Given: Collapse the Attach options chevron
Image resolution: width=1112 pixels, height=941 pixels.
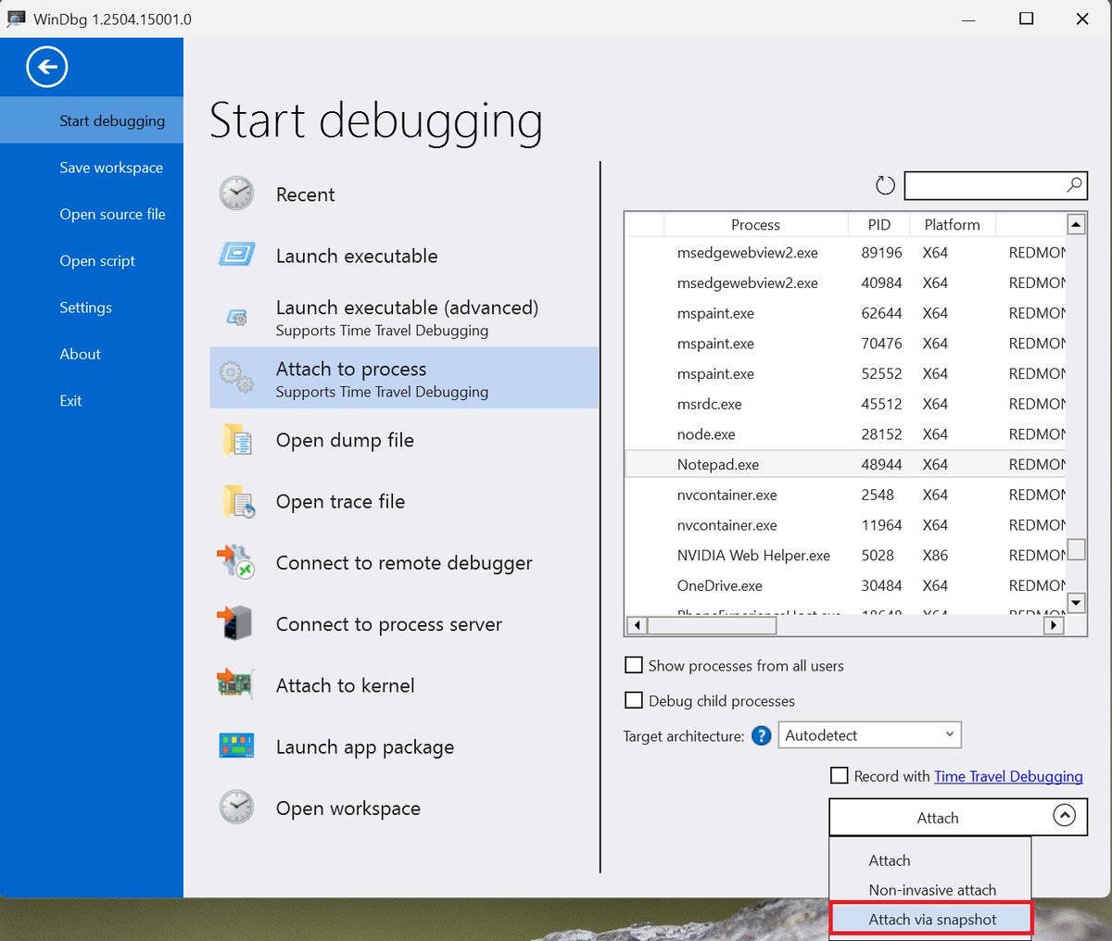Looking at the screenshot, I should click(x=1065, y=816).
